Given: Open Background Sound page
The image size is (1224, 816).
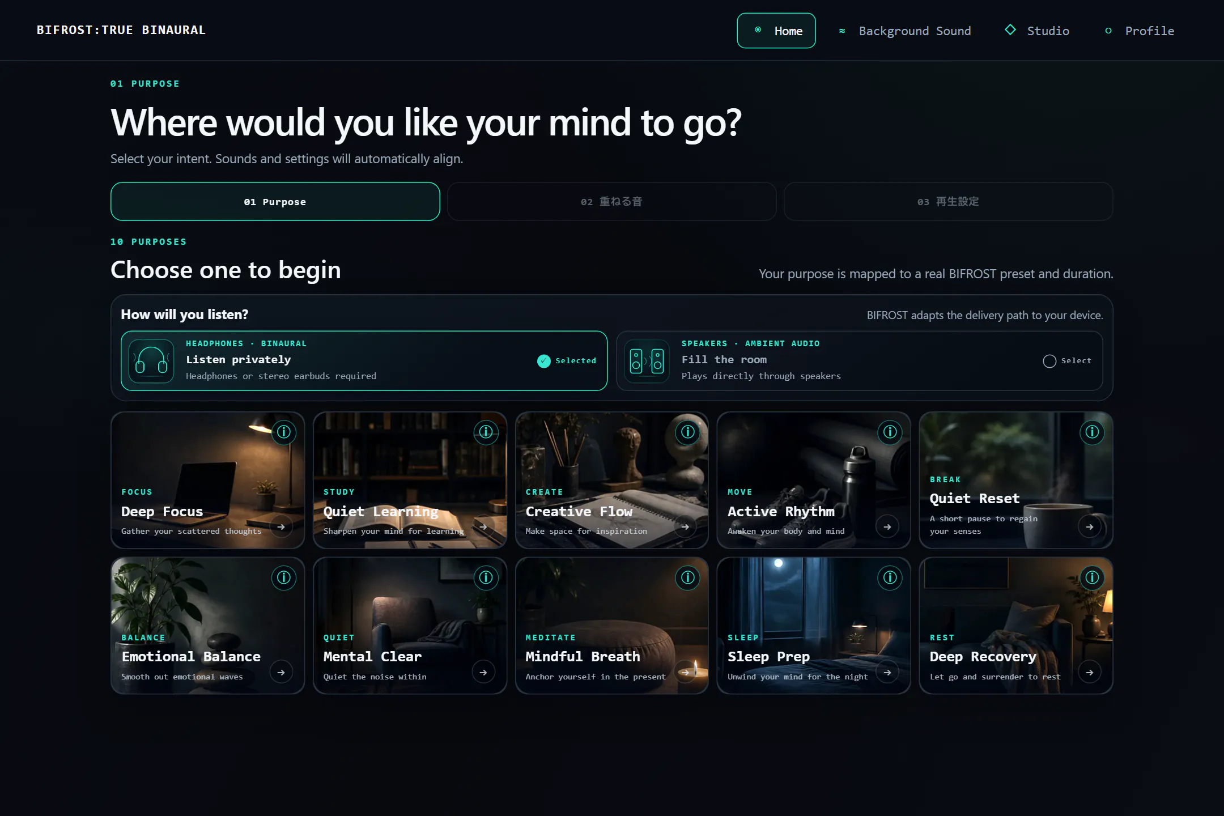Looking at the screenshot, I should tap(905, 31).
